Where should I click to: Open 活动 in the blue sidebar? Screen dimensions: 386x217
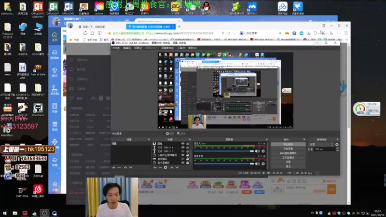click(x=55, y=126)
